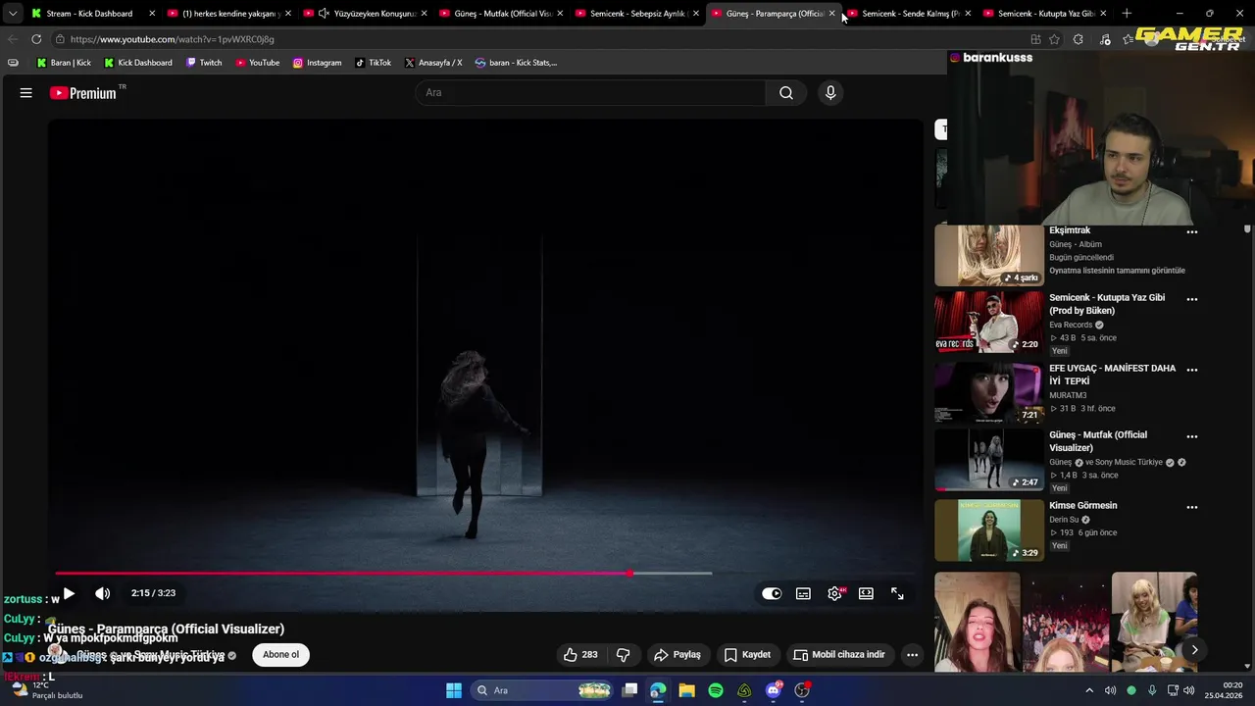The image size is (1255, 706).
Task: Toggle the autoplay switch in player
Action: click(x=772, y=593)
